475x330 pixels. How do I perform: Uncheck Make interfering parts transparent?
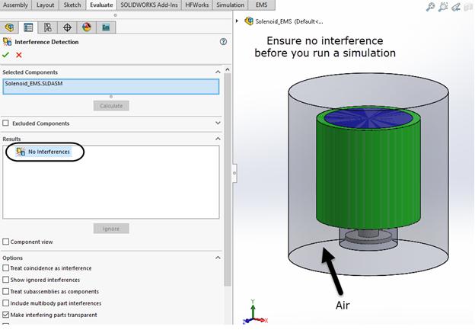(7, 315)
